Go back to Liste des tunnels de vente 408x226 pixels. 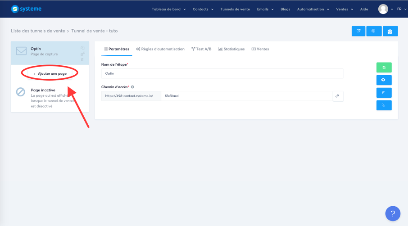(x=38, y=31)
